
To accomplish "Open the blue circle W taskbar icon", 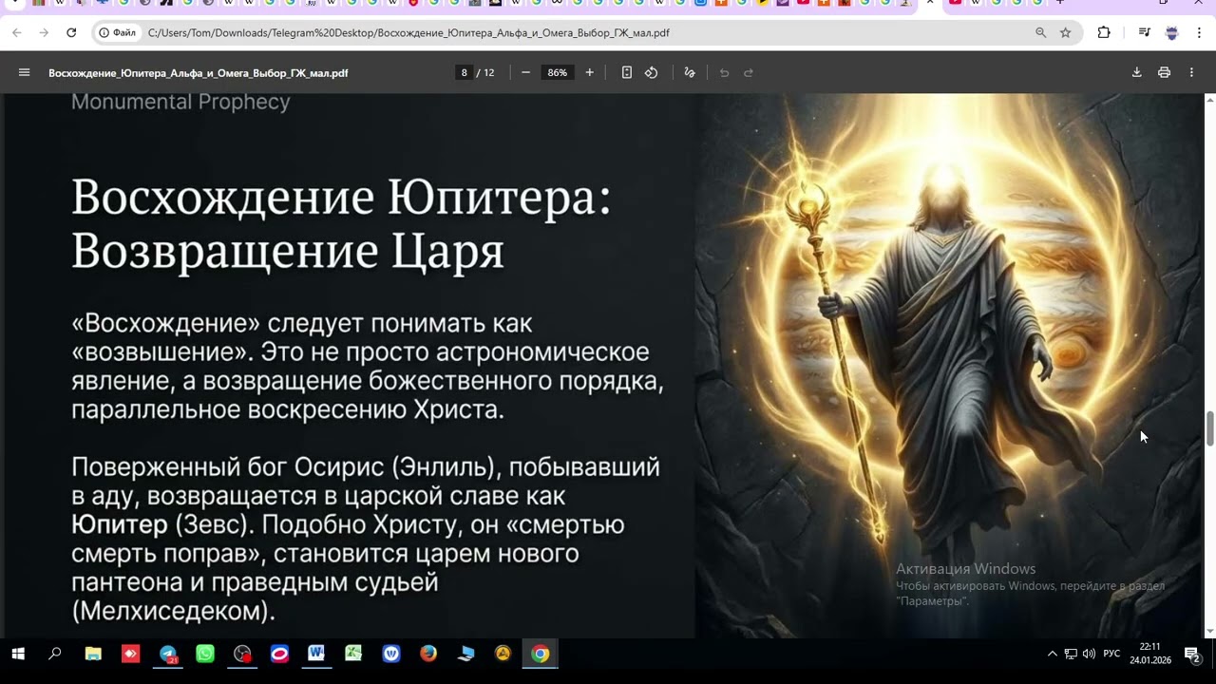I will (391, 654).
